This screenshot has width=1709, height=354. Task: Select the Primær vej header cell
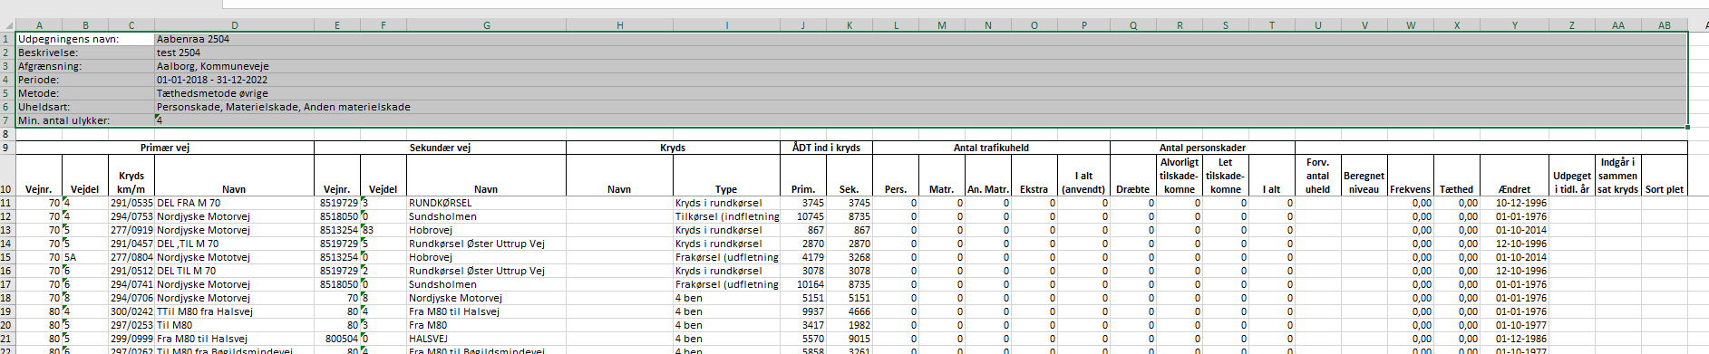[x=165, y=148]
